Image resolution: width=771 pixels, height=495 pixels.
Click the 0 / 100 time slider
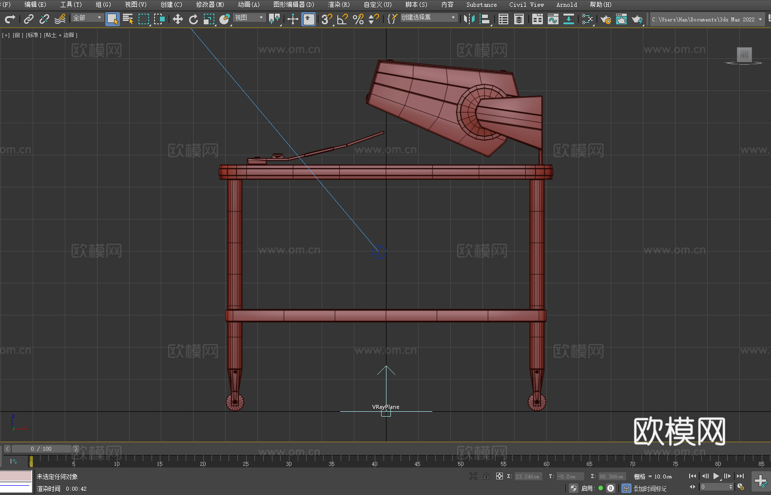(41, 449)
